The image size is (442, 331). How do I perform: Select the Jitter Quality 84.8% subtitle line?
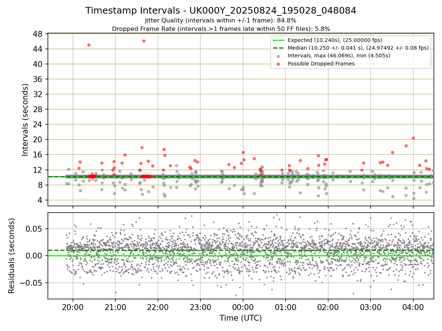coord(221,21)
